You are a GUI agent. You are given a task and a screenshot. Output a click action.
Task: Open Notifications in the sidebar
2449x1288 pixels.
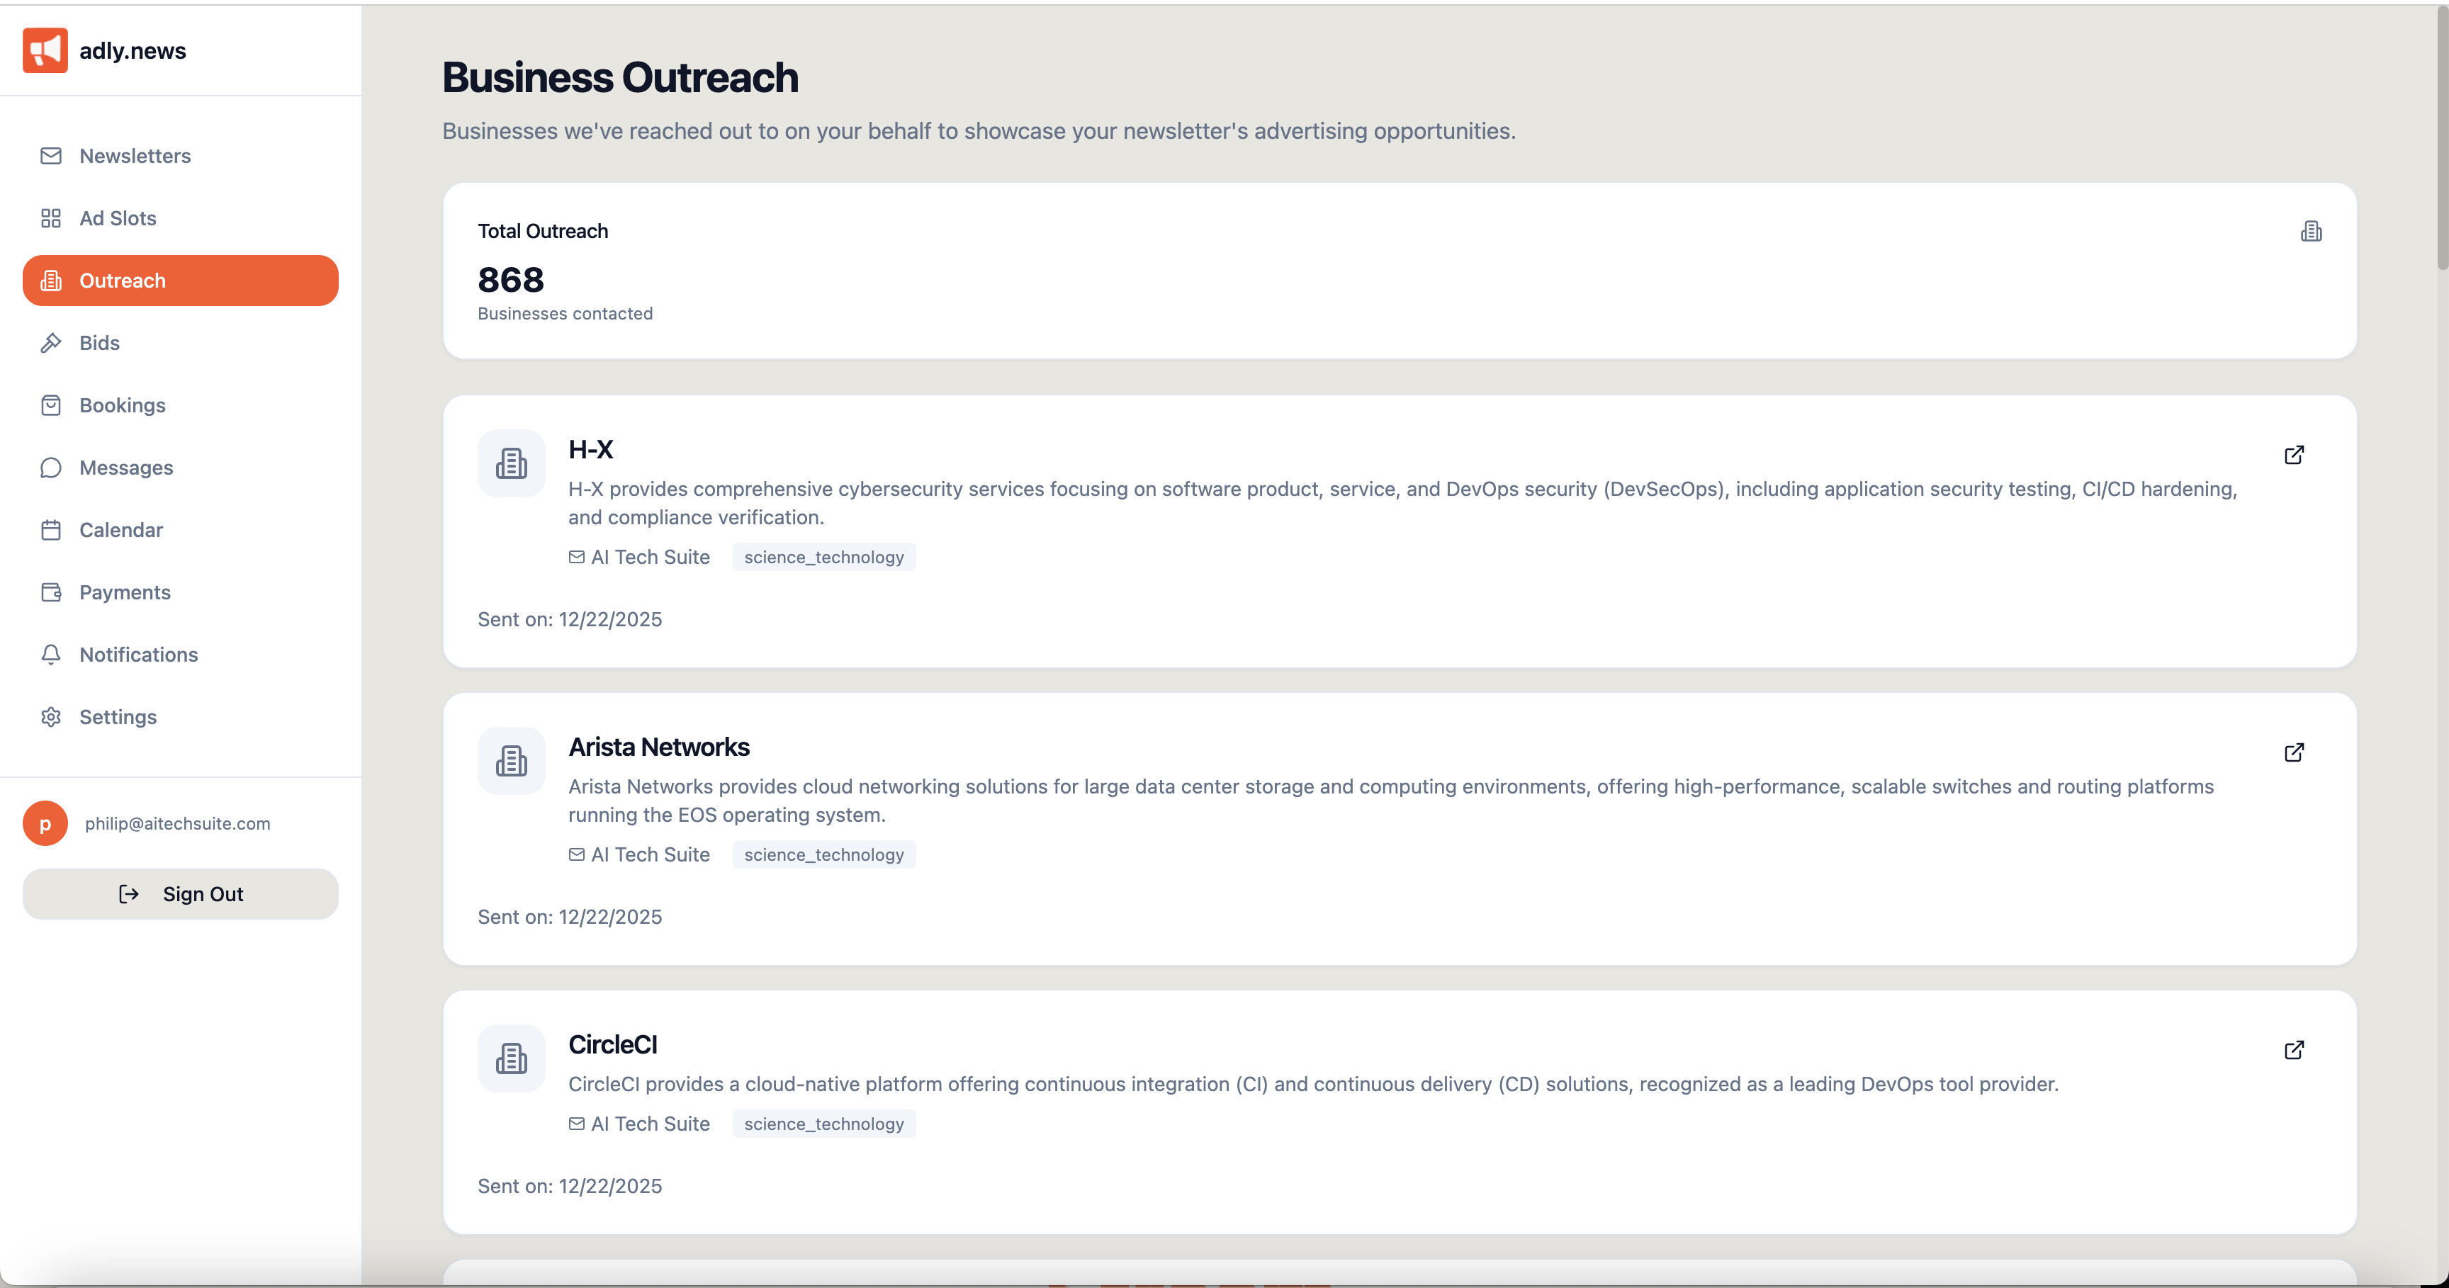point(139,655)
